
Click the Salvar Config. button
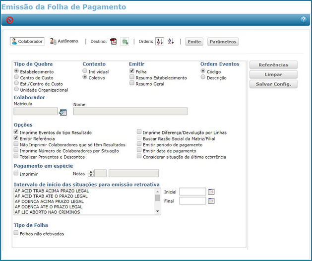(x=273, y=84)
